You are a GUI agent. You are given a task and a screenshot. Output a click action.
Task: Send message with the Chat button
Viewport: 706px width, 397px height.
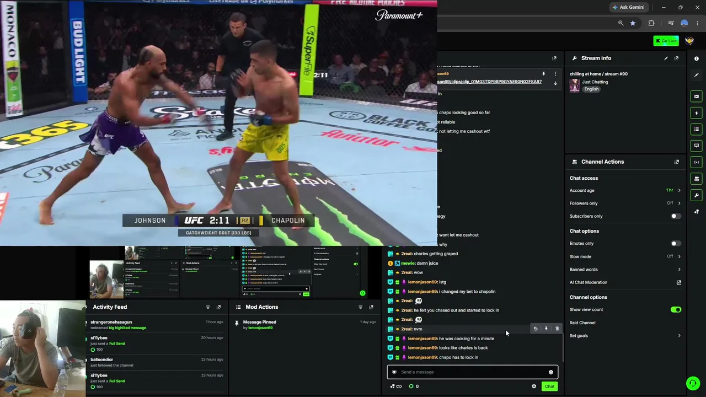549,387
